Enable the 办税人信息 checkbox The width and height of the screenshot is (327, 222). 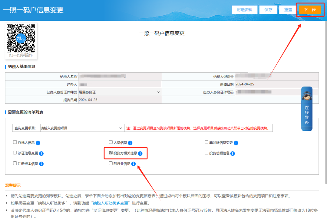(15, 142)
